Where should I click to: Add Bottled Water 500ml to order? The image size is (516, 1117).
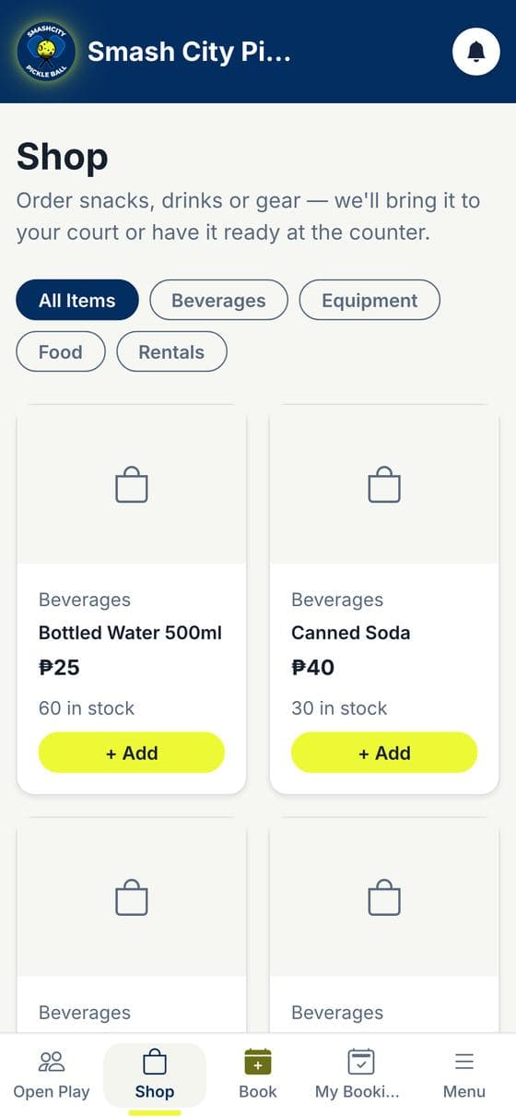pos(132,753)
